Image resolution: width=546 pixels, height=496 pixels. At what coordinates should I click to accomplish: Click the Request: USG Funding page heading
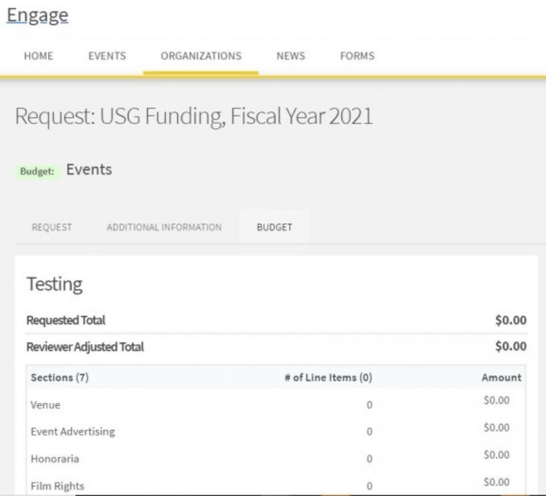(194, 116)
